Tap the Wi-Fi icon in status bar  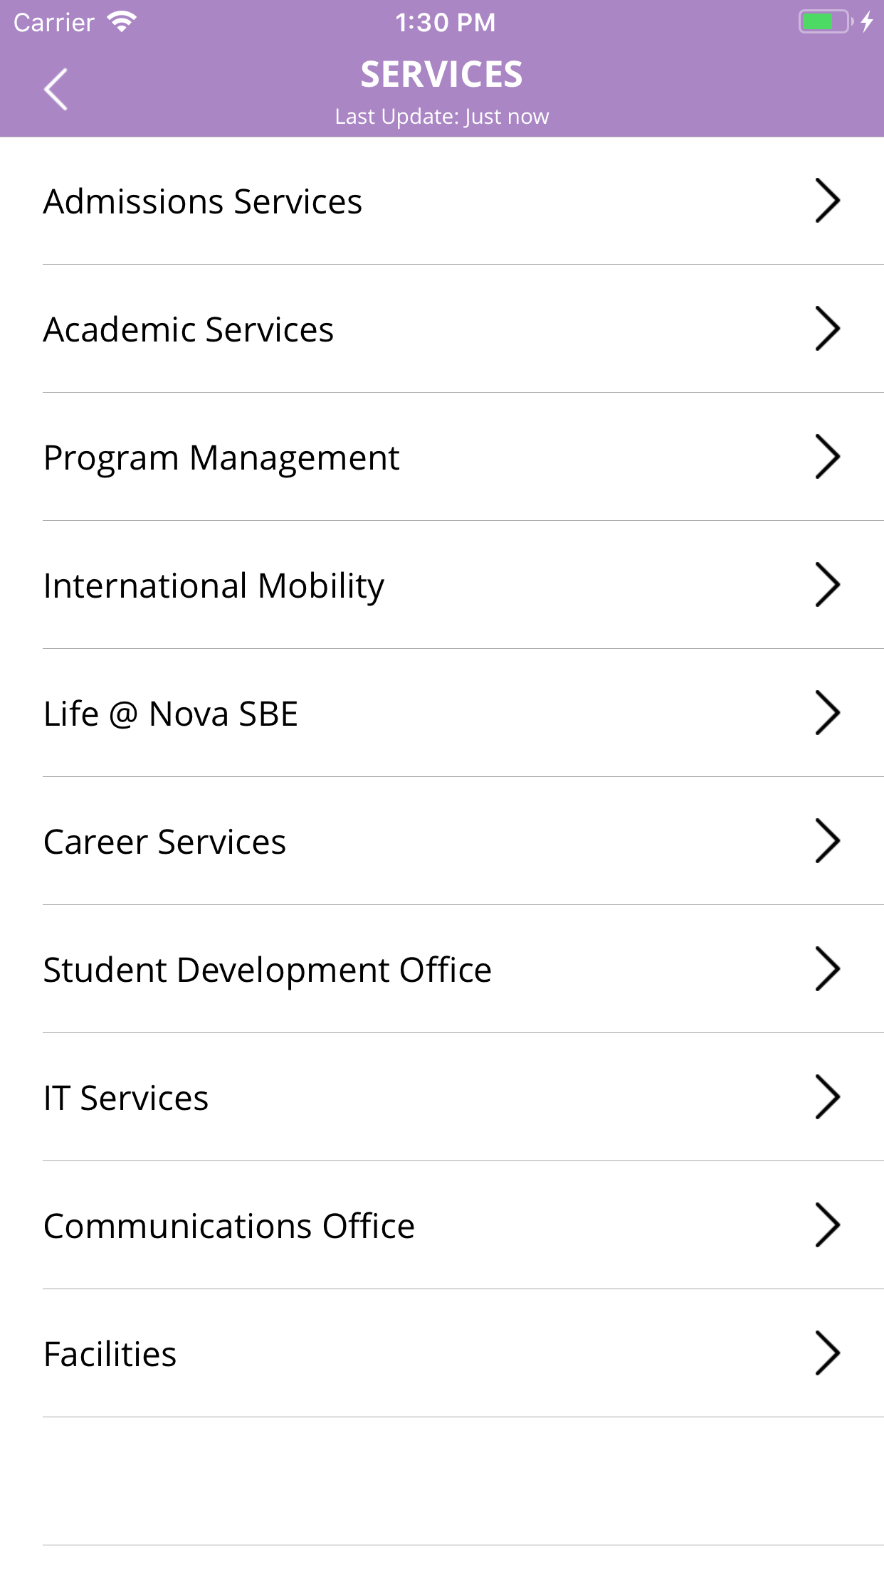click(122, 22)
